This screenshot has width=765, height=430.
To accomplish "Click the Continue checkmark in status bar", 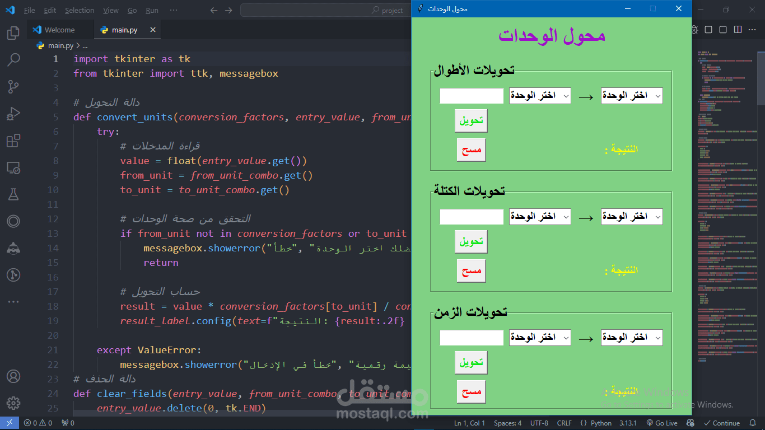I will coord(722,423).
